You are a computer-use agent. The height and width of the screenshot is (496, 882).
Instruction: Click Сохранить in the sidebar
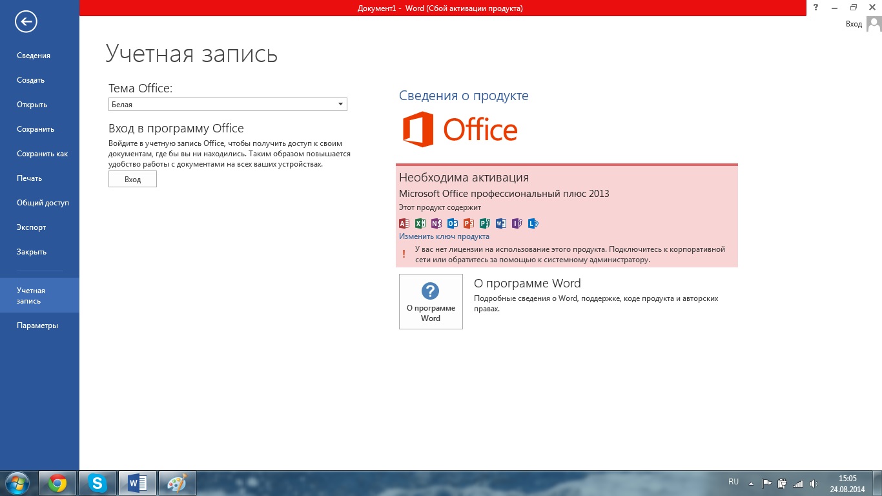point(39,129)
